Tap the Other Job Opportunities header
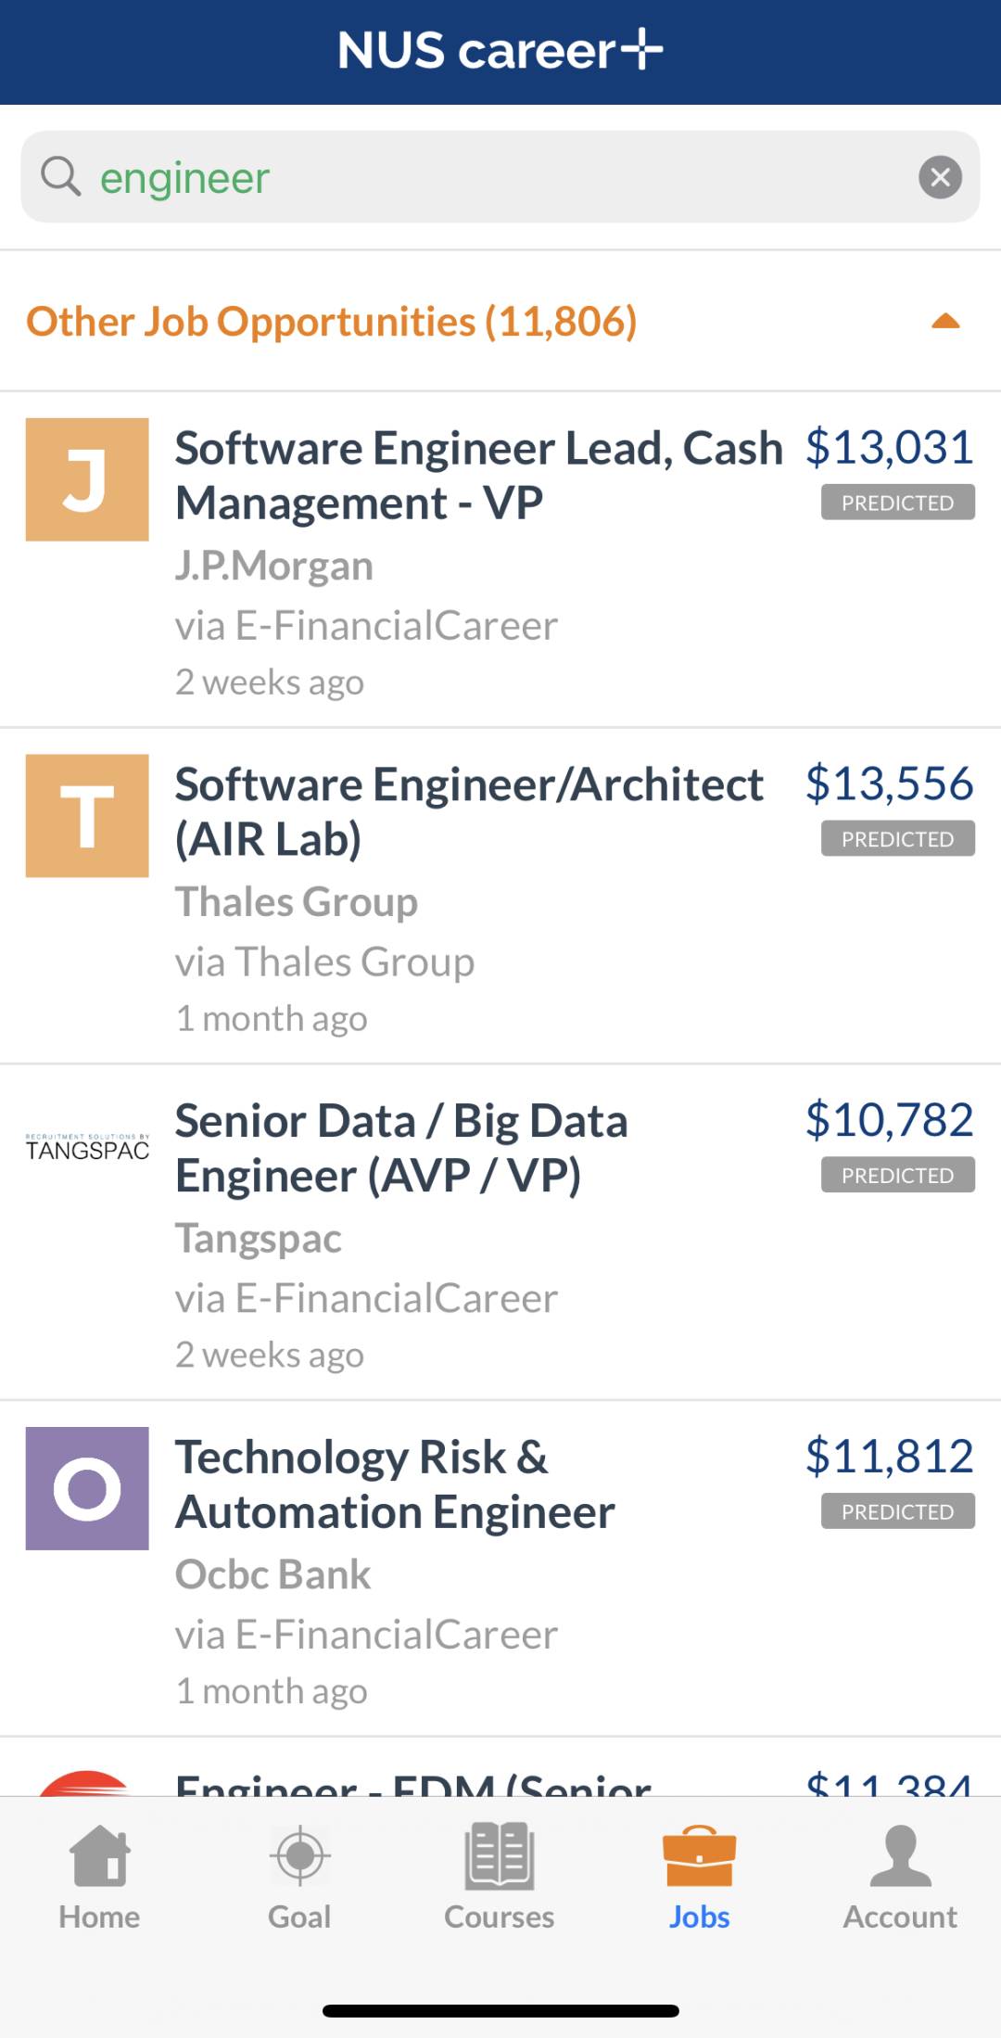1001x2038 pixels. (x=331, y=320)
